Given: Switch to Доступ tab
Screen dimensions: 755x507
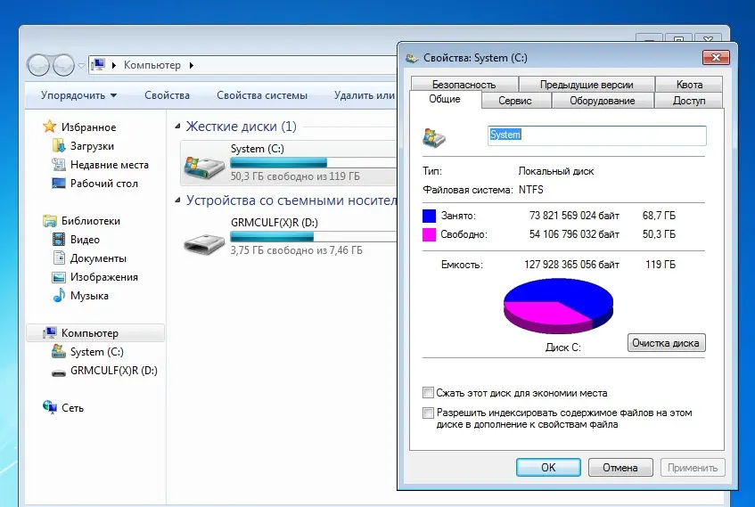Looking at the screenshot, I should point(689,101).
